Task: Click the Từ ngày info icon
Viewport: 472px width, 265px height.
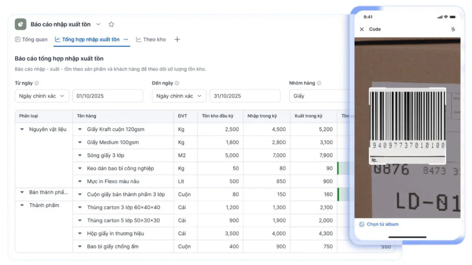Action: (37, 83)
